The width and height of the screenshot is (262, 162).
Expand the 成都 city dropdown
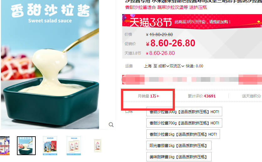point(164,66)
